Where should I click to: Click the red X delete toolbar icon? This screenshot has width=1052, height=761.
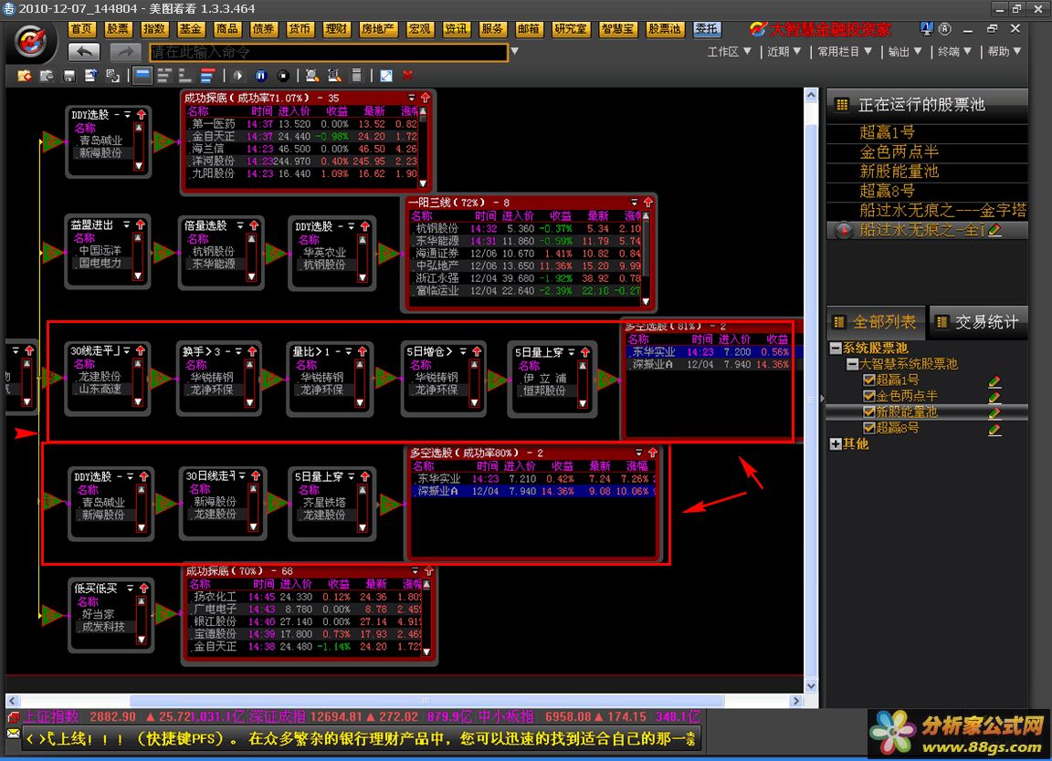coord(407,75)
